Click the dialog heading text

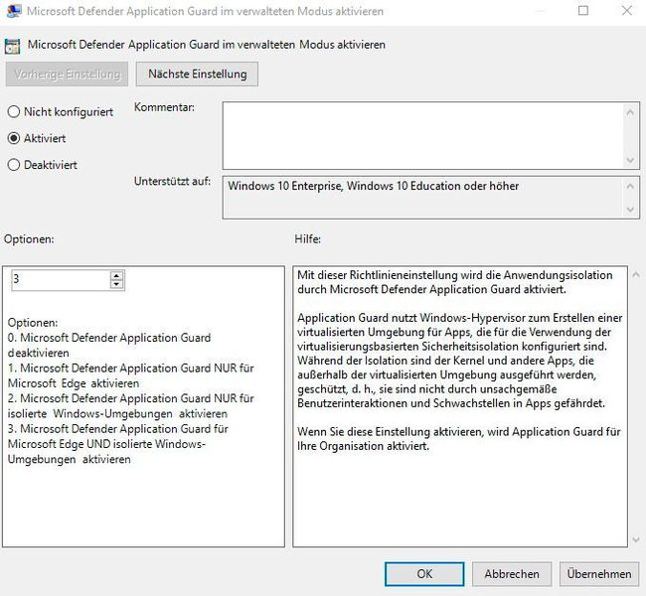[207, 45]
